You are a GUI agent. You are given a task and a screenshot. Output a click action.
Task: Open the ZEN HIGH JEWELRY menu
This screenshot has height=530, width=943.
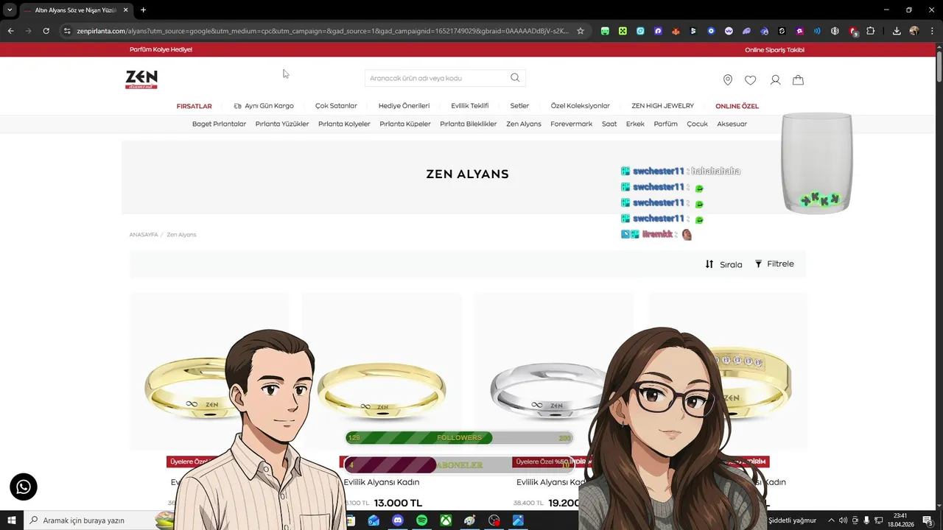click(x=662, y=106)
